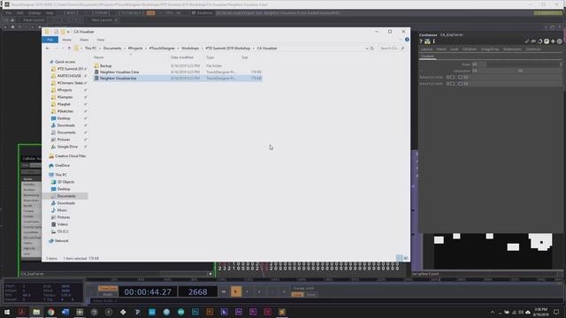
Task: Select Once range limit button
Action: click(310, 294)
